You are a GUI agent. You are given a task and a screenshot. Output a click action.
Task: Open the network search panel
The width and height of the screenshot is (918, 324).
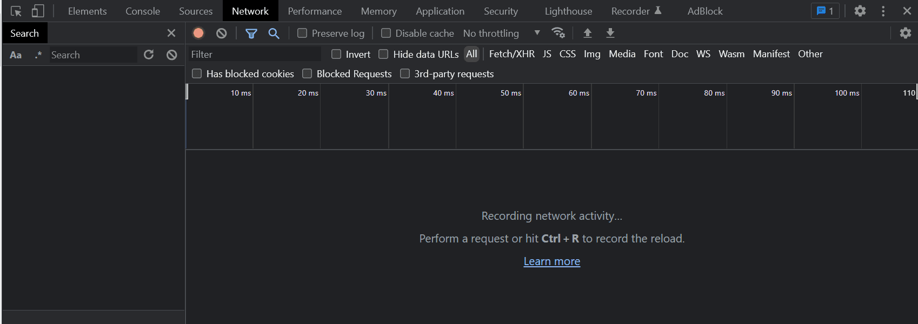coord(274,33)
